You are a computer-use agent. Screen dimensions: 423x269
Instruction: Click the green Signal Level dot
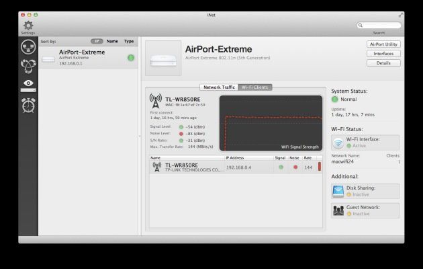coord(181,127)
